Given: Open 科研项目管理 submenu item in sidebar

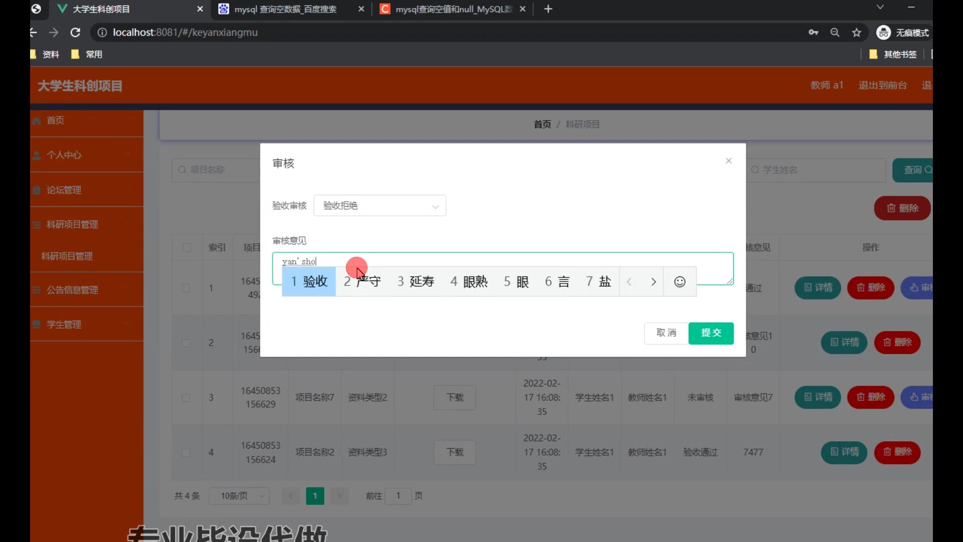Looking at the screenshot, I should point(67,256).
